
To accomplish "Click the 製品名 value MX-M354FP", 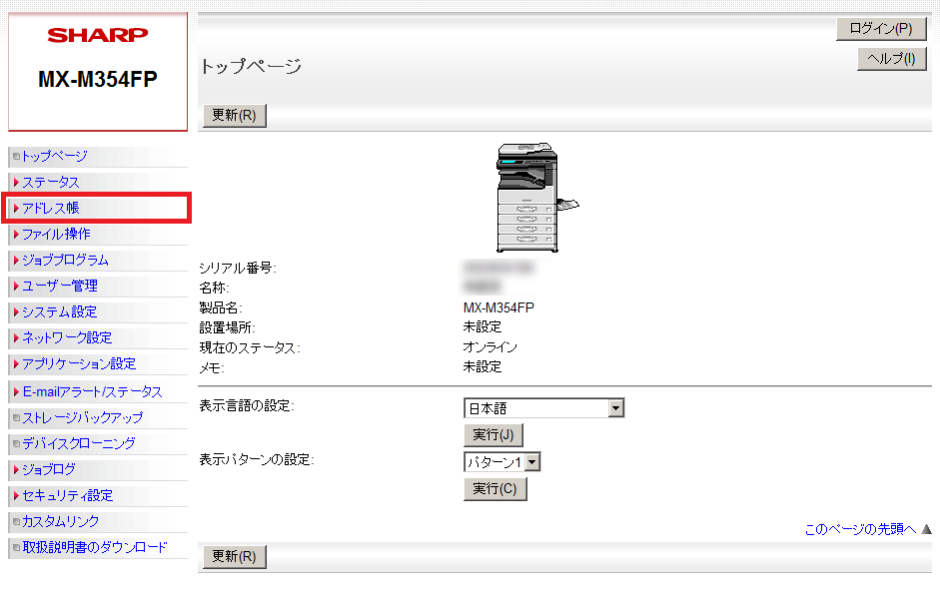I will tap(498, 307).
